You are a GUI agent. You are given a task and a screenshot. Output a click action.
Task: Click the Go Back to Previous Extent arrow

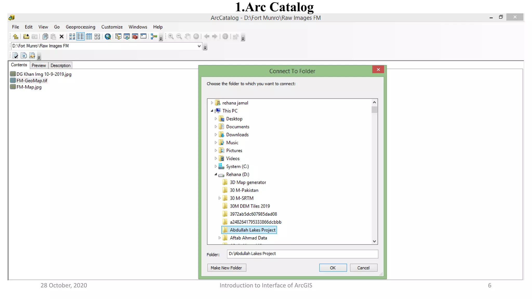(x=207, y=37)
